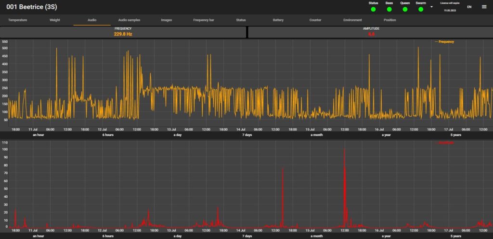Set frequency chart range to a year
The height and width of the screenshot is (239, 493).
386,135
